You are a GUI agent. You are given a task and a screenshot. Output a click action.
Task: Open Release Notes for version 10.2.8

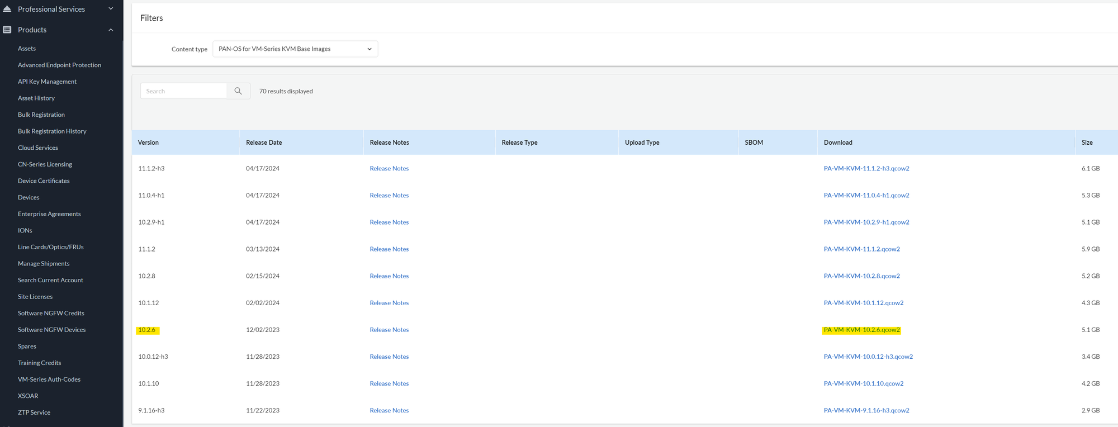[x=389, y=276]
